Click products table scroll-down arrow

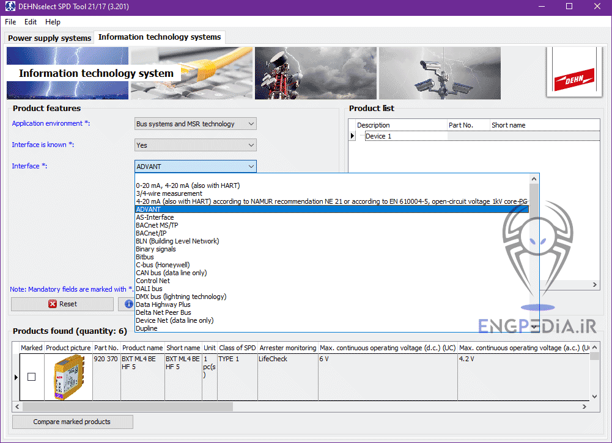(594, 397)
